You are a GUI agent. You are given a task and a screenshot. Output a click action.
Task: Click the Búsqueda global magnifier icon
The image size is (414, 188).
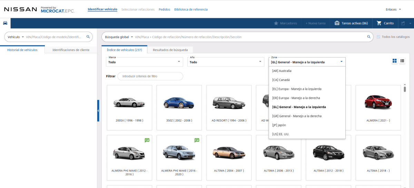pyautogui.click(x=369, y=37)
